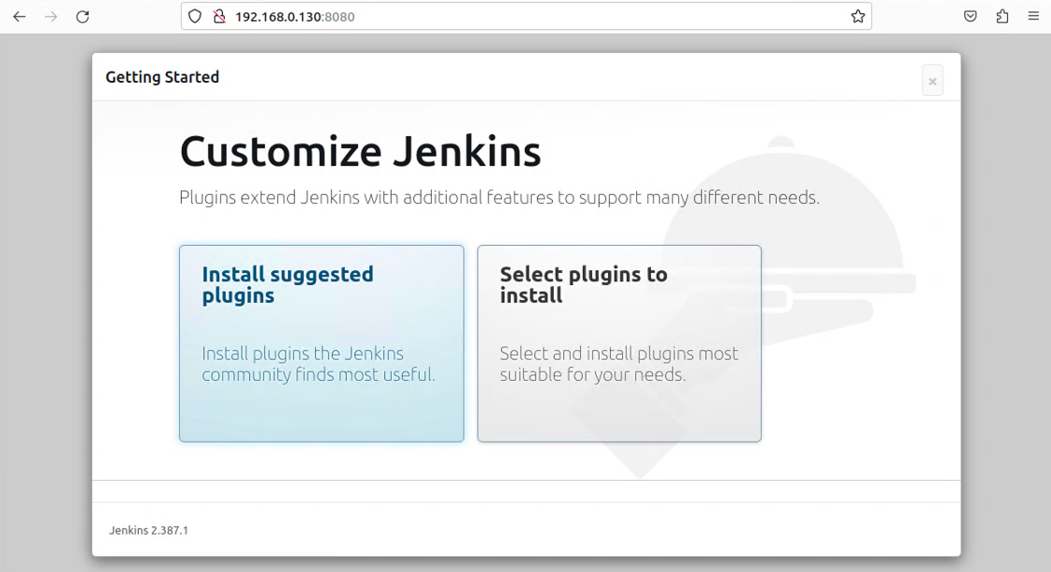Viewport: 1051px width, 572px height.
Task: Choose Select plugins to install
Action: tap(619, 343)
